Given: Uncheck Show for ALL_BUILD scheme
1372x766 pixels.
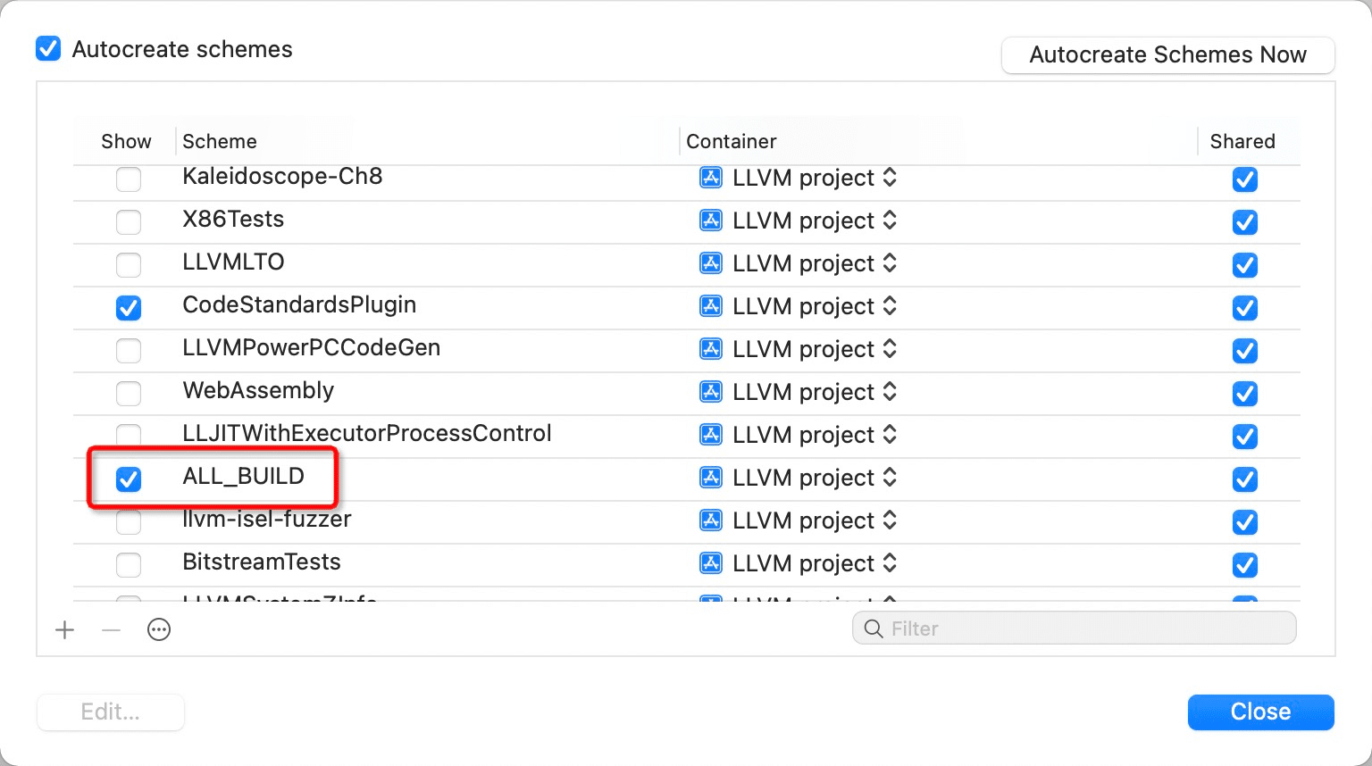Looking at the screenshot, I should (x=129, y=479).
